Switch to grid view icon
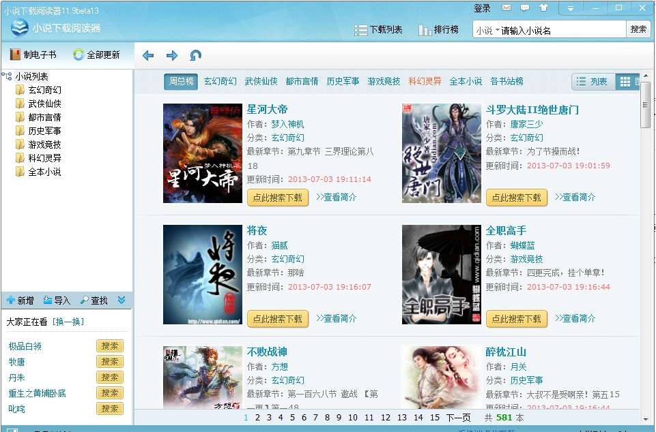 (625, 82)
